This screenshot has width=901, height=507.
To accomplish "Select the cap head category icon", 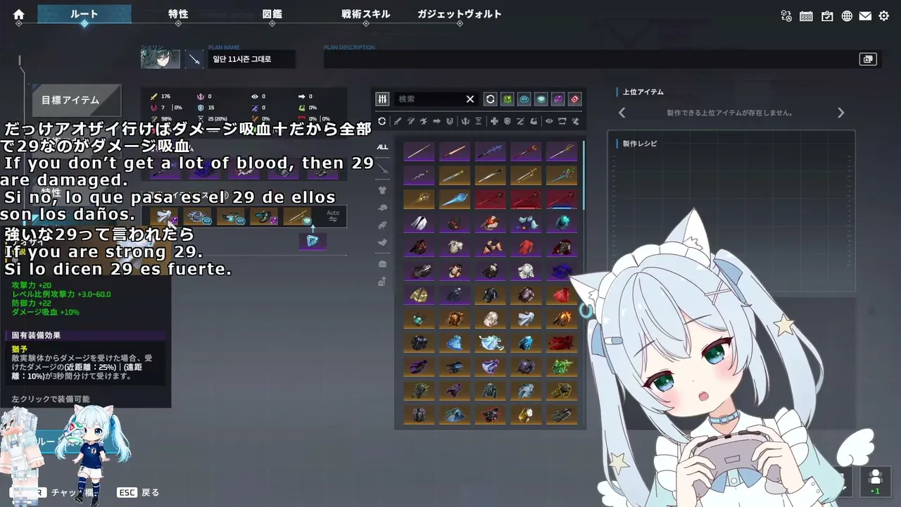I will [x=383, y=208].
